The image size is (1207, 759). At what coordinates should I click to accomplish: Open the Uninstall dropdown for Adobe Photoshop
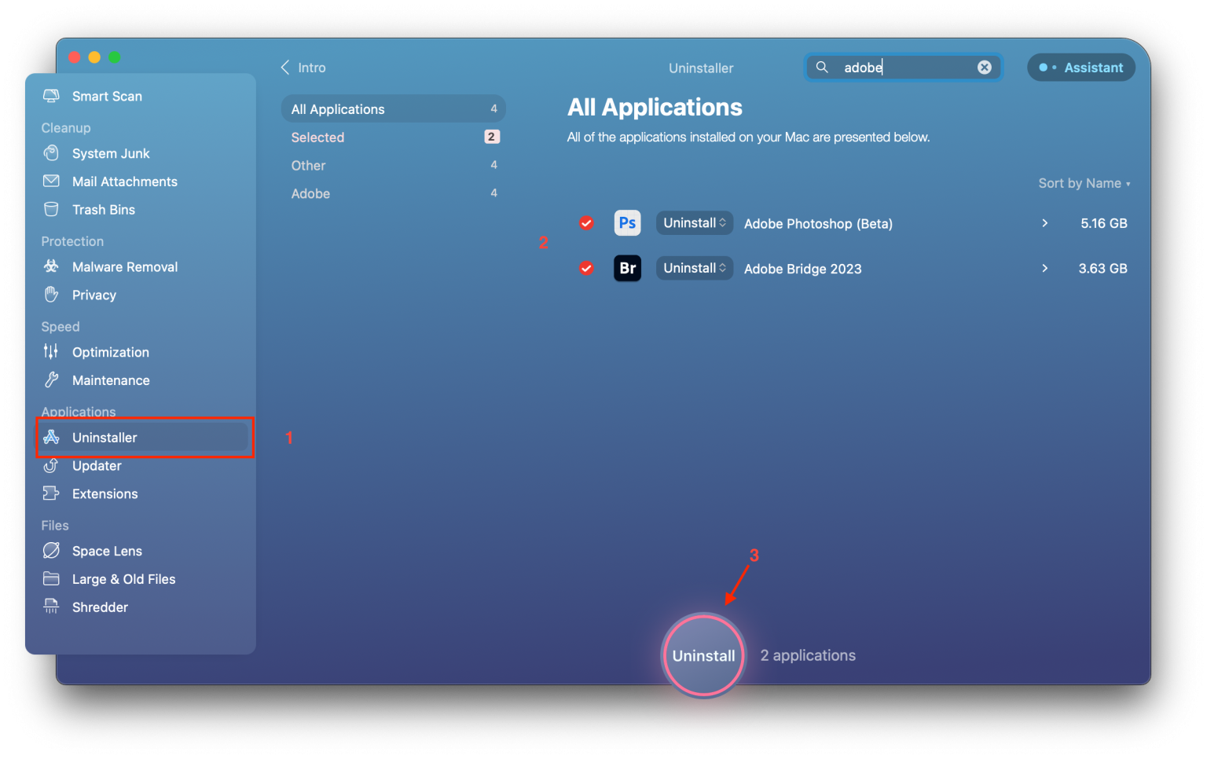(694, 223)
